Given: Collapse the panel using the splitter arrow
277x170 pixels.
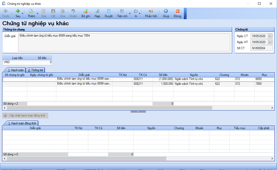Looking at the screenshot, I should coord(138,111).
